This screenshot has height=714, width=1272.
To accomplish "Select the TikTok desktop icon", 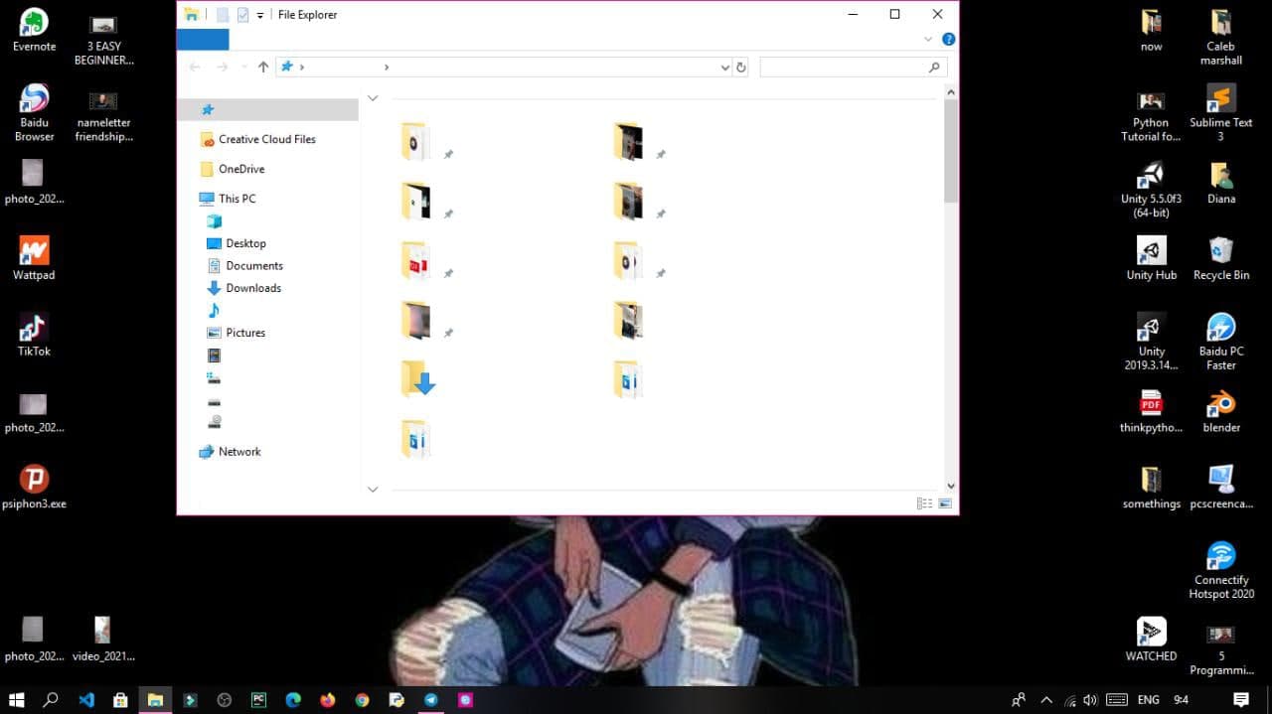I will pos(35,336).
